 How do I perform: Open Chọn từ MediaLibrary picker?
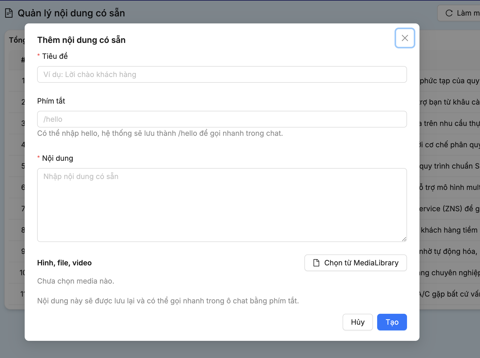pyautogui.click(x=356, y=263)
